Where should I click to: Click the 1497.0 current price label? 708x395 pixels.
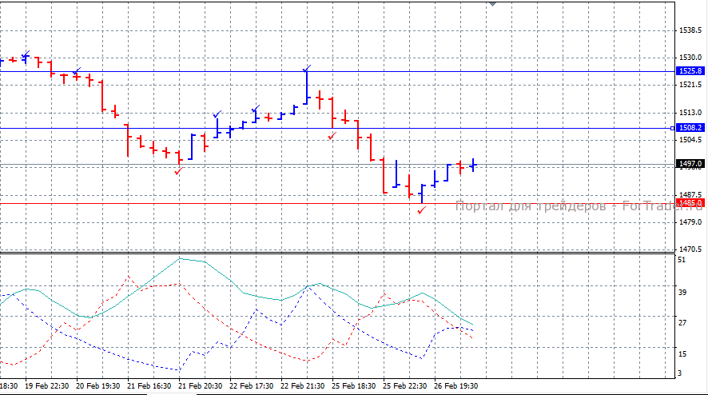point(689,164)
